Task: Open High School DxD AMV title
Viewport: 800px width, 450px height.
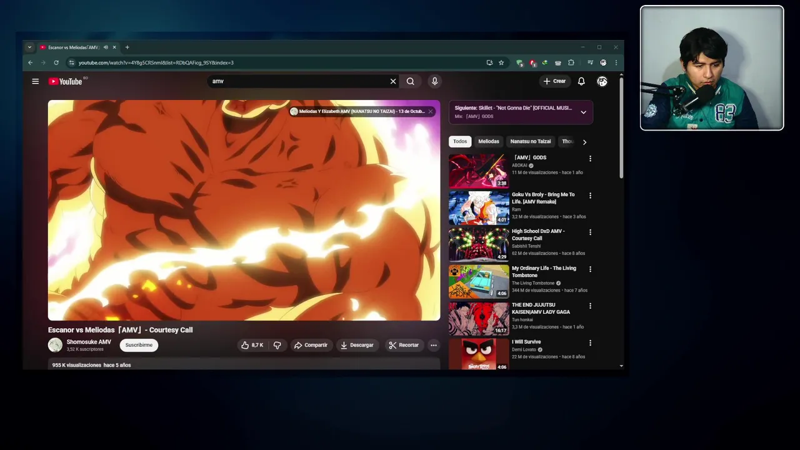Action: click(538, 234)
